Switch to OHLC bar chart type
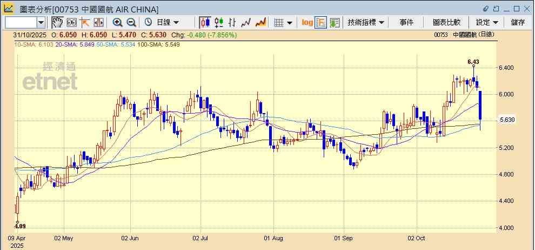Viewport: 535px width, 250px height. [232, 22]
